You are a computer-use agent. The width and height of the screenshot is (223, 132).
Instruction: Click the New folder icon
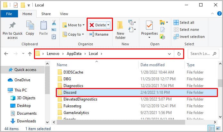[120, 25]
